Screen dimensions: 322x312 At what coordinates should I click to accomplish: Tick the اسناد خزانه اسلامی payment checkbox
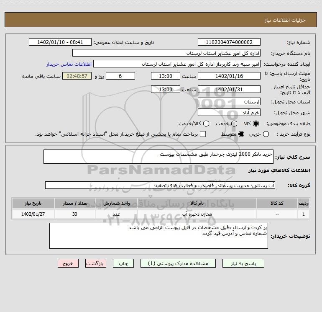click(203, 134)
